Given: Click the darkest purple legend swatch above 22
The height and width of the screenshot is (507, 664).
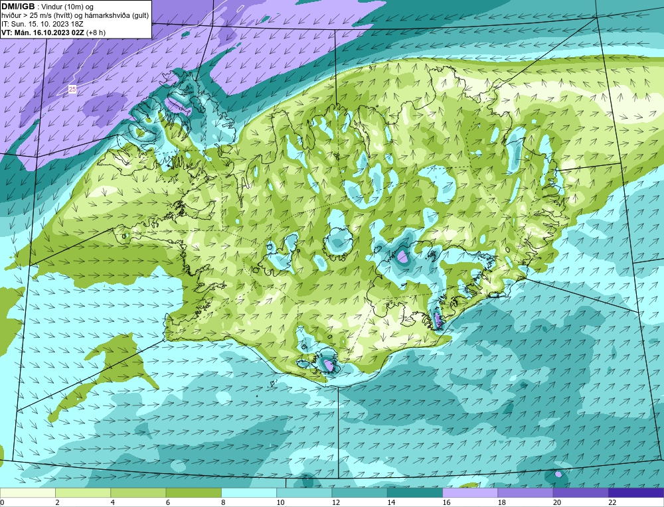Looking at the screenshot, I should [x=636, y=492].
